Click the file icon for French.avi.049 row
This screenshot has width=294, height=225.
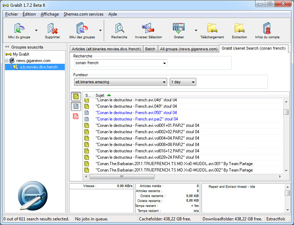coord(87,106)
